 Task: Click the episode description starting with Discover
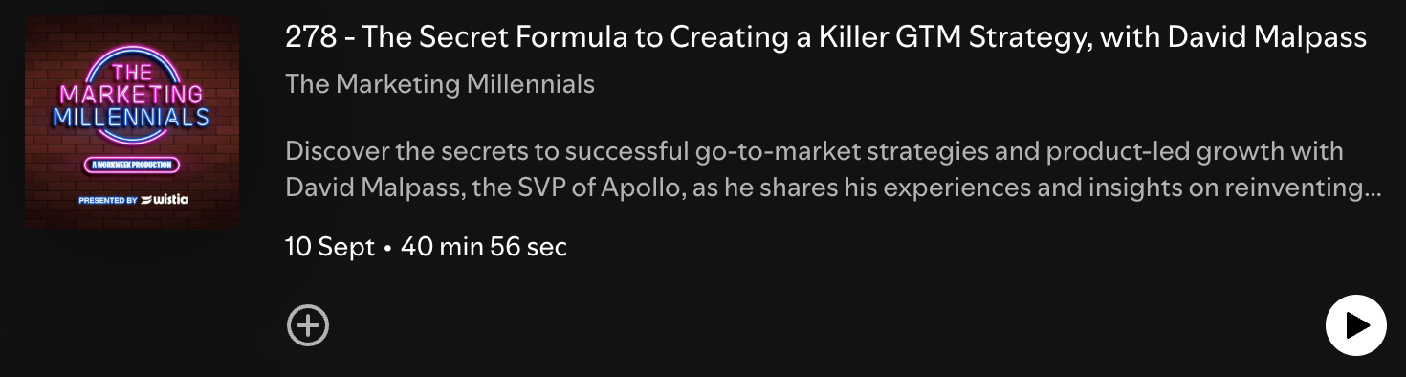click(x=833, y=169)
